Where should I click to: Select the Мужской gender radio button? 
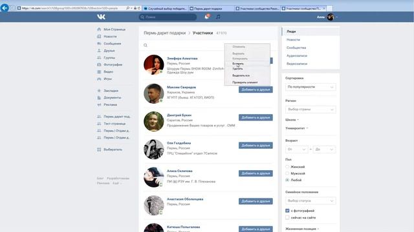click(287, 173)
